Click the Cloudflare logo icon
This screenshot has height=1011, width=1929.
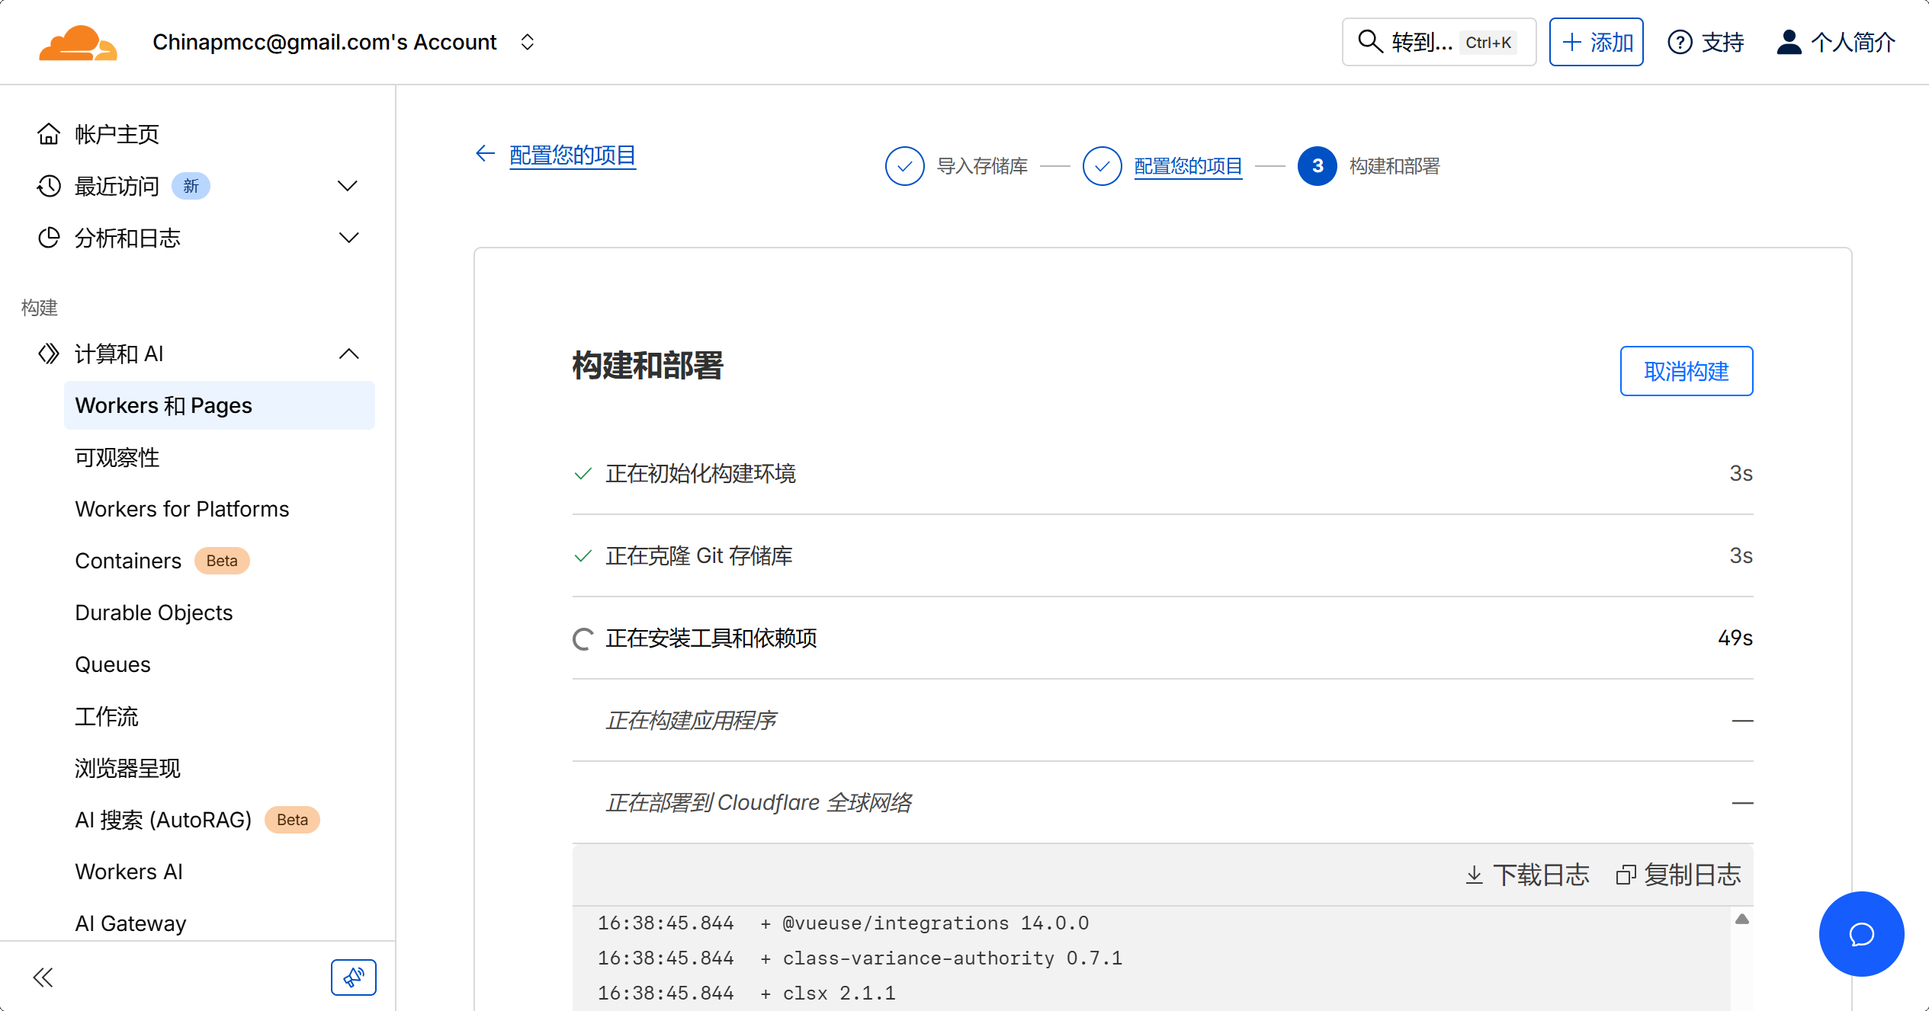click(78, 43)
